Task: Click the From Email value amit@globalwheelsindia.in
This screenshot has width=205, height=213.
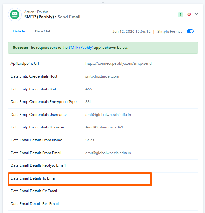Action: click(x=108, y=153)
